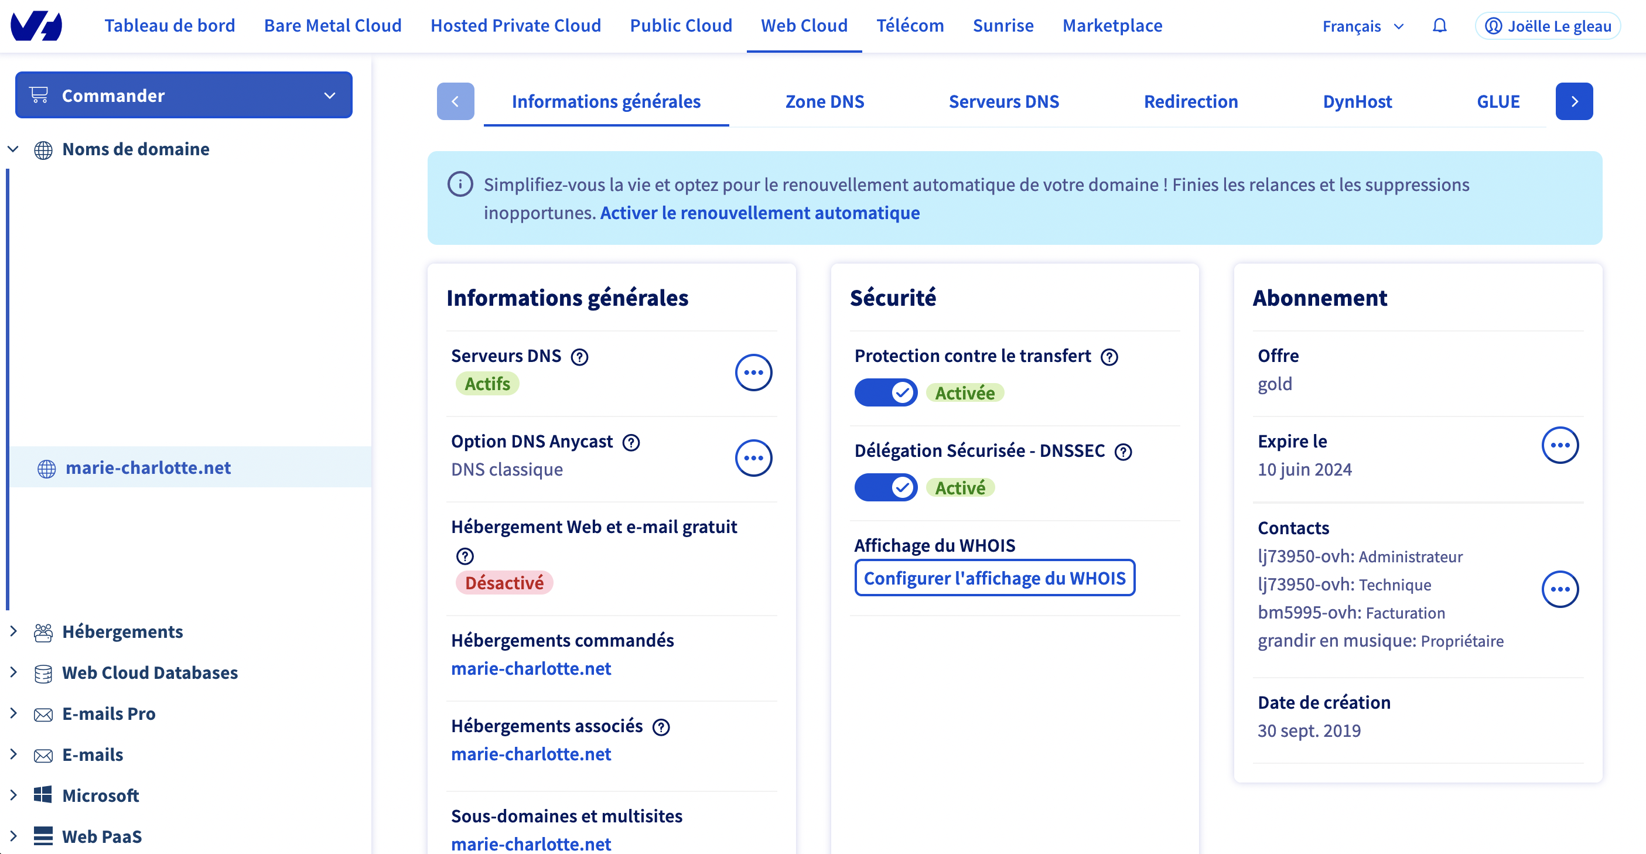
Task: Click the notifications bell icon
Action: pyautogui.click(x=1439, y=26)
